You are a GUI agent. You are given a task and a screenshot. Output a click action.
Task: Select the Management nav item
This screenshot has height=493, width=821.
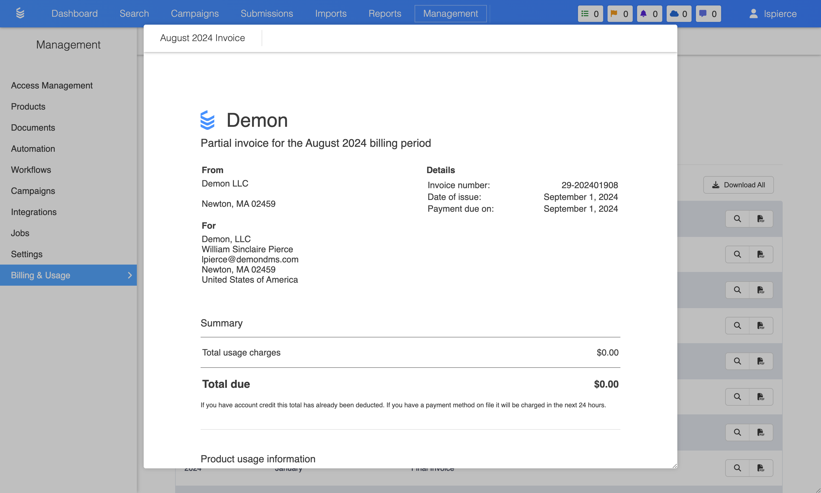click(450, 14)
